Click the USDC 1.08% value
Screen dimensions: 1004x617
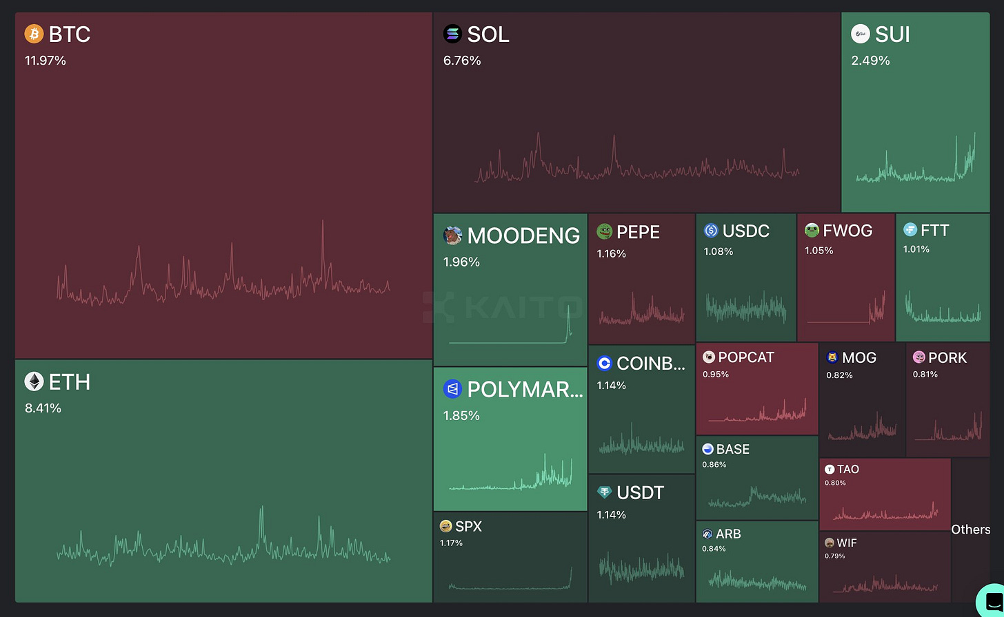[x=719, y=252]
